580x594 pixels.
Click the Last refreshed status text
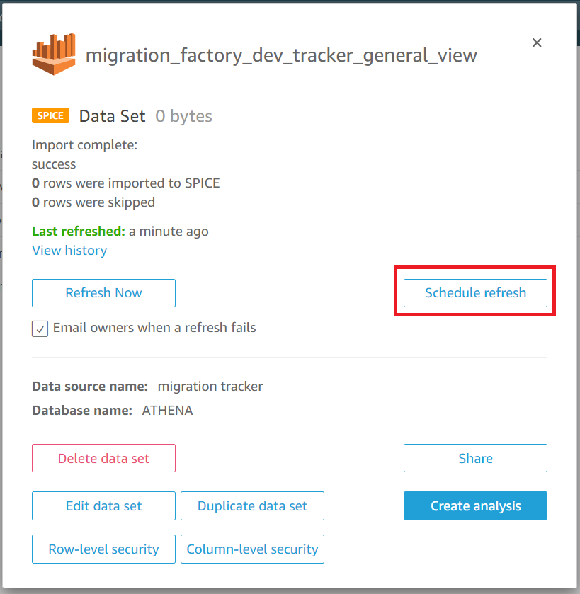pos(120,231)
